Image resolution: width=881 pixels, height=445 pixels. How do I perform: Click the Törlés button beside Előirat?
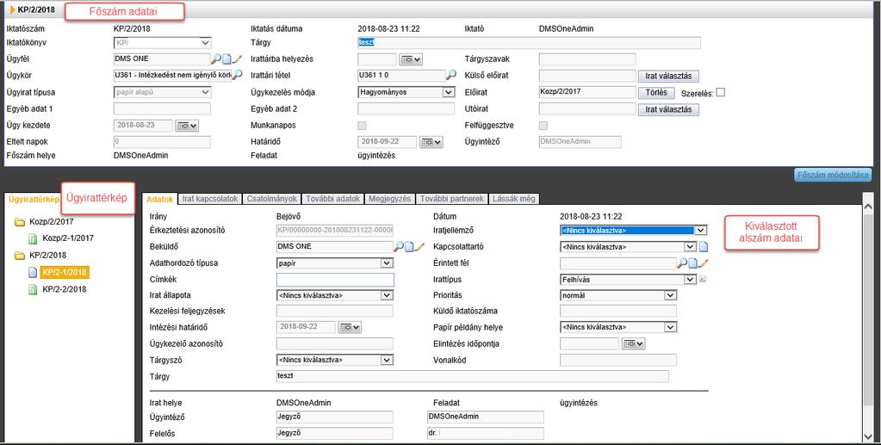(x=656, y=93)
